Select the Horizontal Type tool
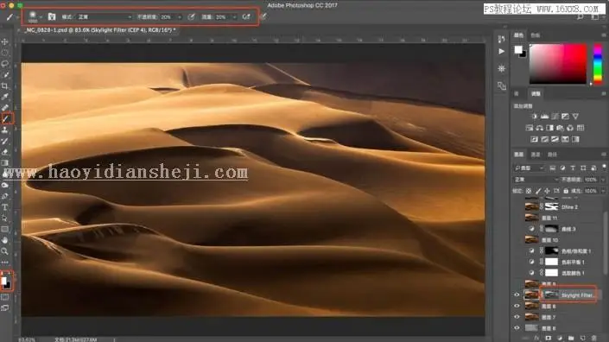 [5, 207]
